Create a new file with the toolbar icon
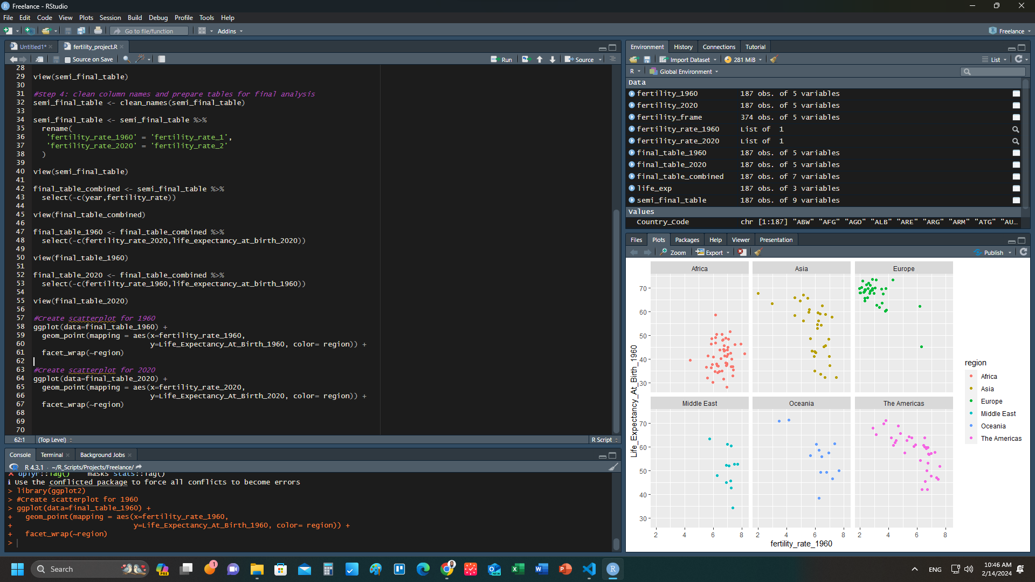 coord(8,31)
